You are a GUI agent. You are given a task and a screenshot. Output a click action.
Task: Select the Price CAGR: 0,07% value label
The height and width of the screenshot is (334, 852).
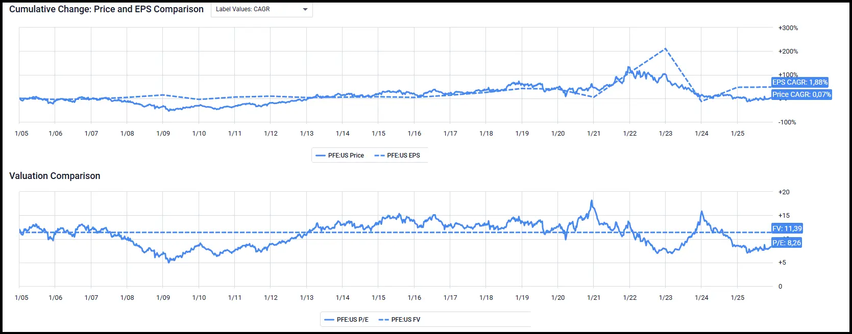click(x=801, y=94)
